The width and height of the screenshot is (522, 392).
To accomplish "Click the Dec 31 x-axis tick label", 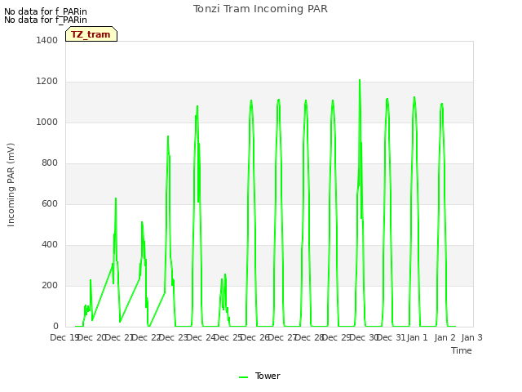I will click(391, 337).
